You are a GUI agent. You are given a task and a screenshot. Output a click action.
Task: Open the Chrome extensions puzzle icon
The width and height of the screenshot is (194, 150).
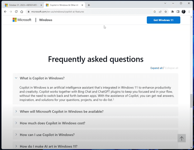173,12
